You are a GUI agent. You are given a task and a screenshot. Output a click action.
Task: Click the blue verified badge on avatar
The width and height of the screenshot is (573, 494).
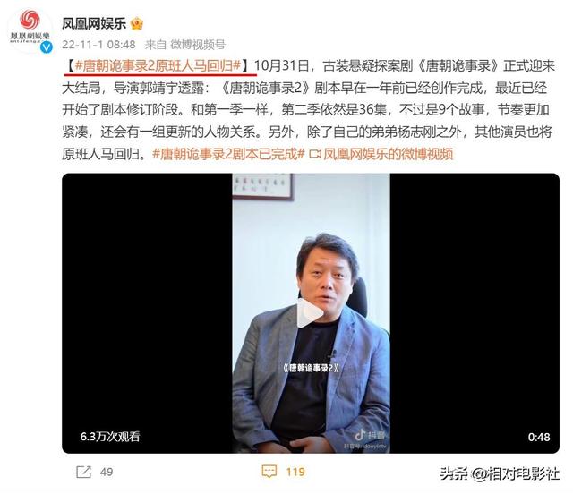tap(47, 47)
